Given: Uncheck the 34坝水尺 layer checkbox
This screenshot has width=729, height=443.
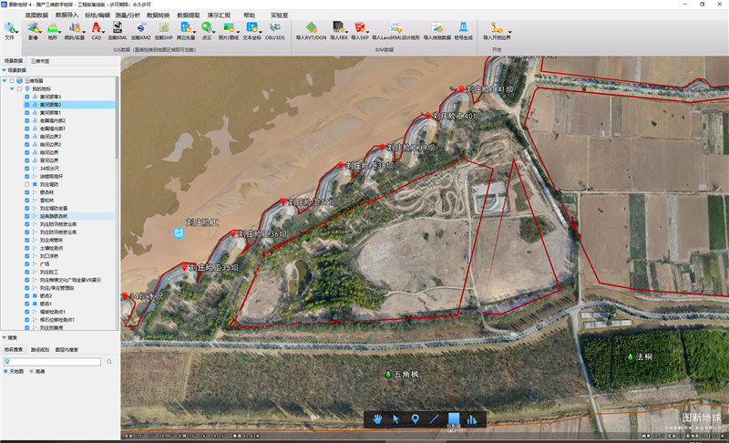Looking at the screenshot, I should coord(27,169).
